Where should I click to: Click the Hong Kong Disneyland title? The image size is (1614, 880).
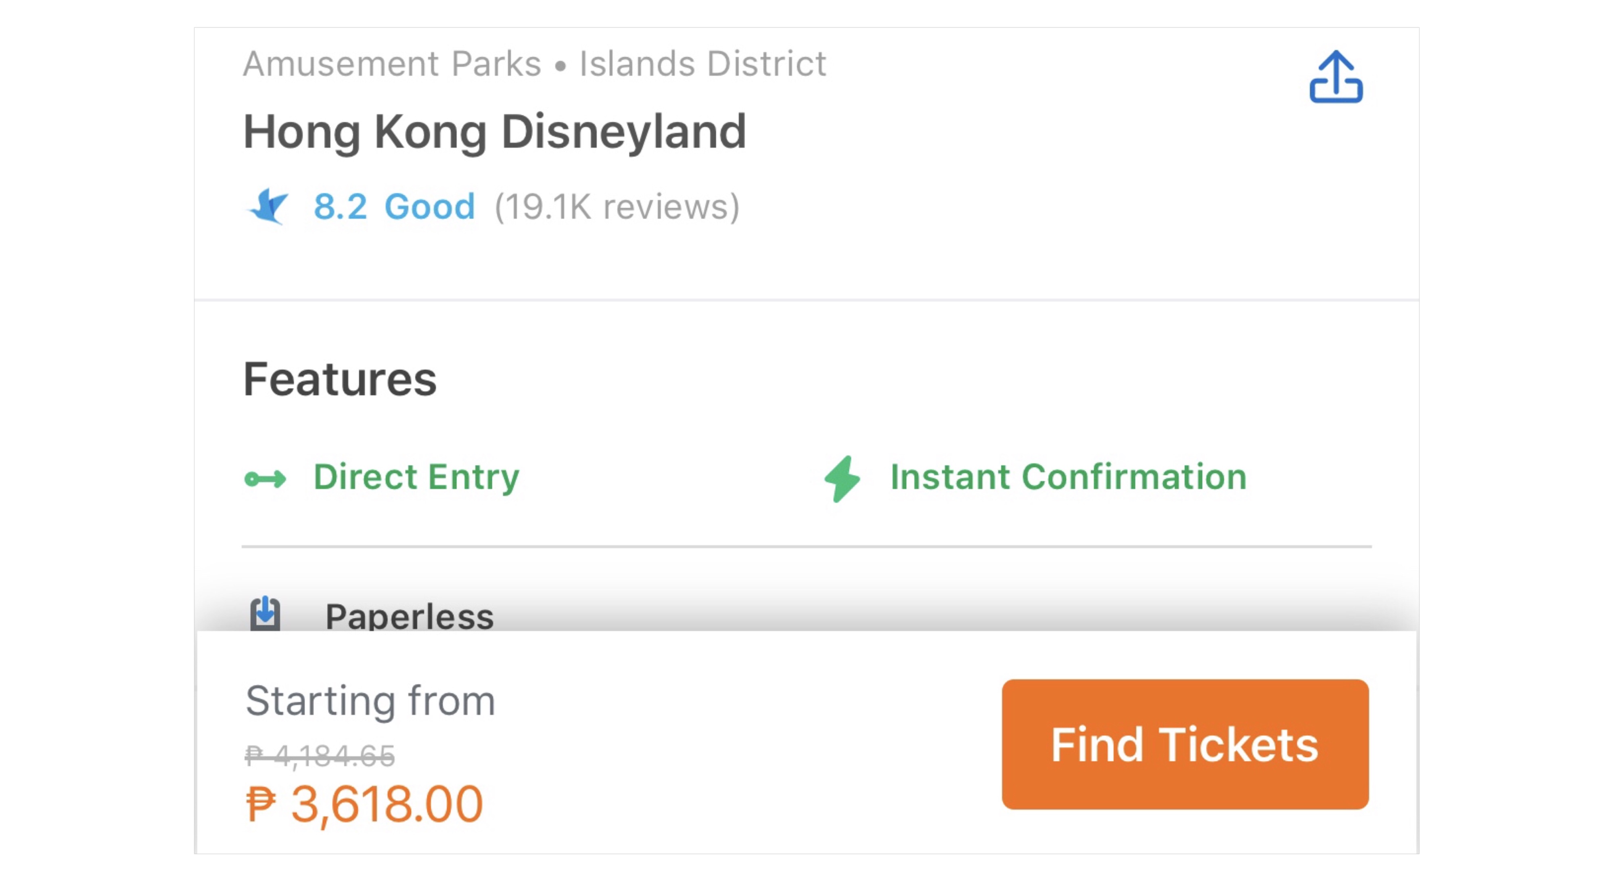[494, 132]
